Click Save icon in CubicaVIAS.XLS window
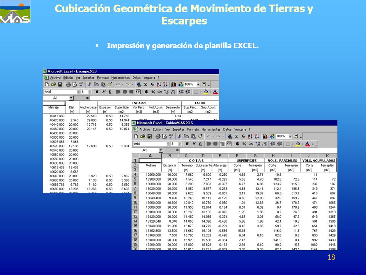 tap(149, 136)
